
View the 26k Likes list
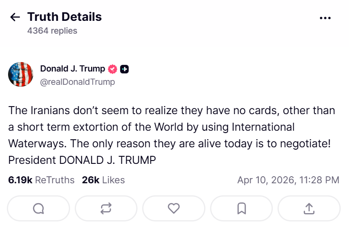click(103, 180)
